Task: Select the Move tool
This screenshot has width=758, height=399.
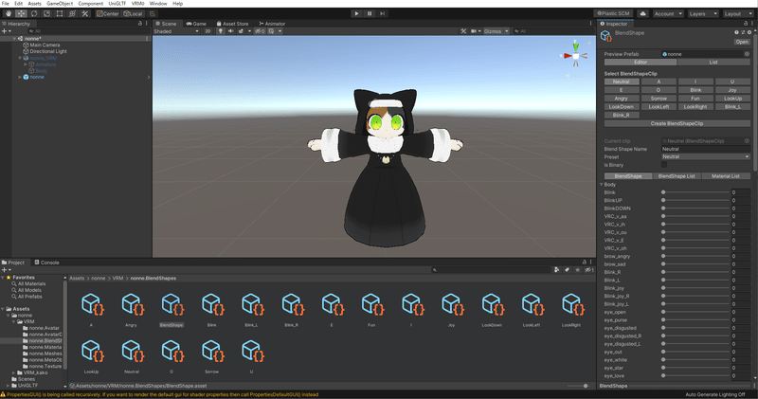Action: click(21, 13)
